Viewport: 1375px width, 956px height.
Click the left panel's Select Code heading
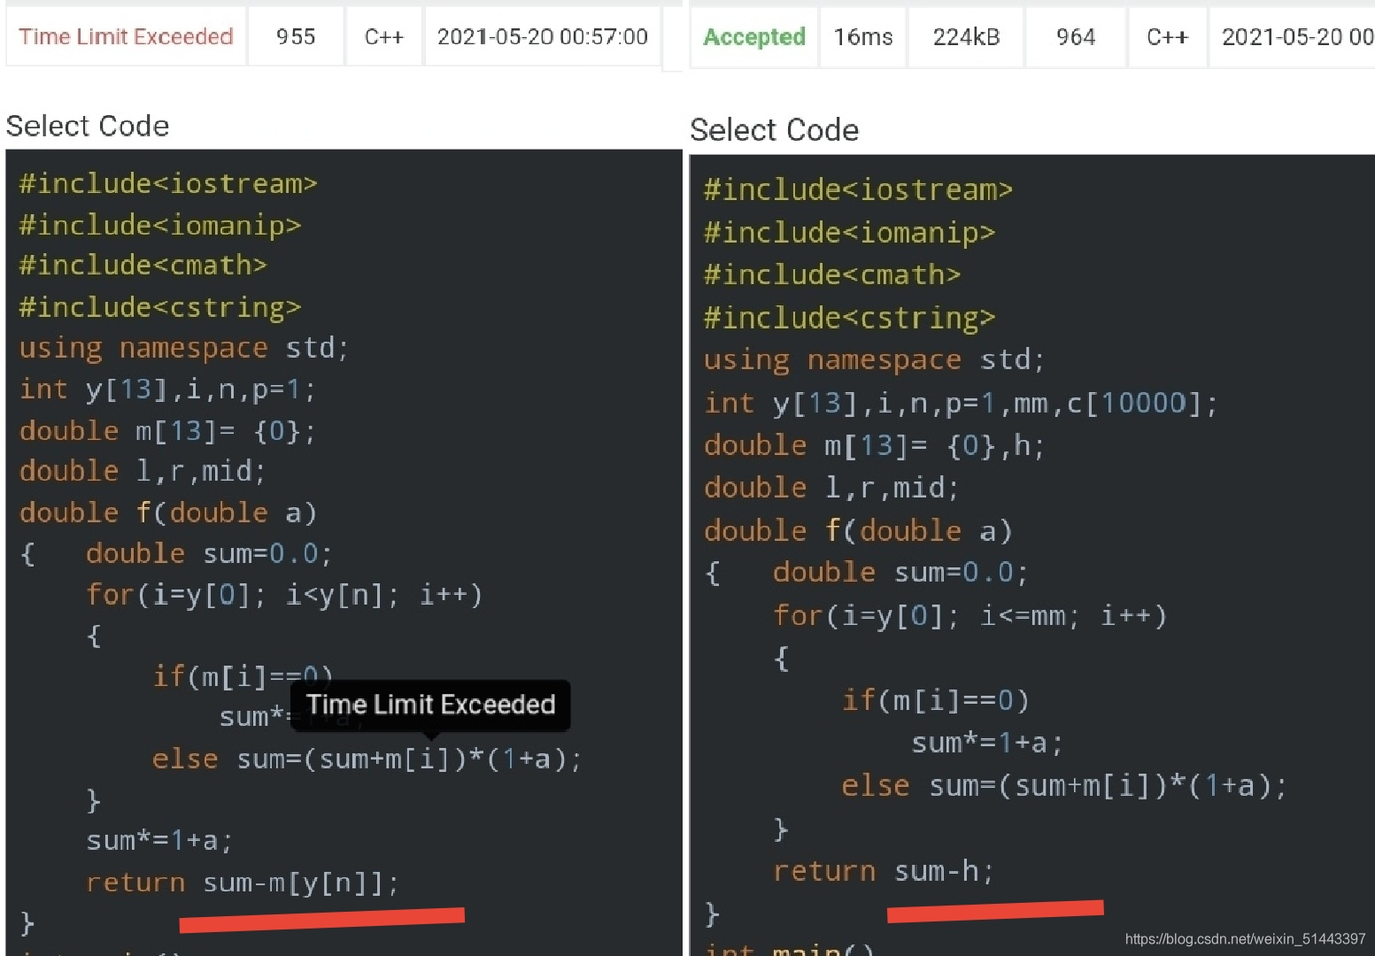pos(88,126)
